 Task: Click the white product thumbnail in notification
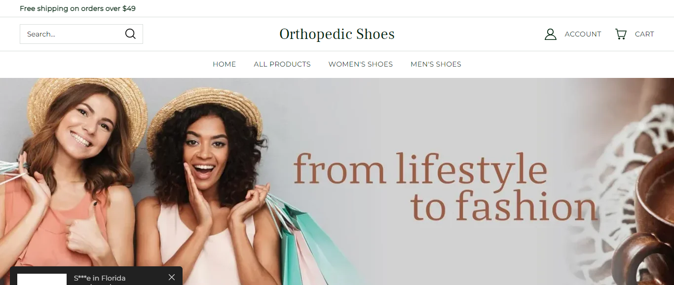click(42, 279)
